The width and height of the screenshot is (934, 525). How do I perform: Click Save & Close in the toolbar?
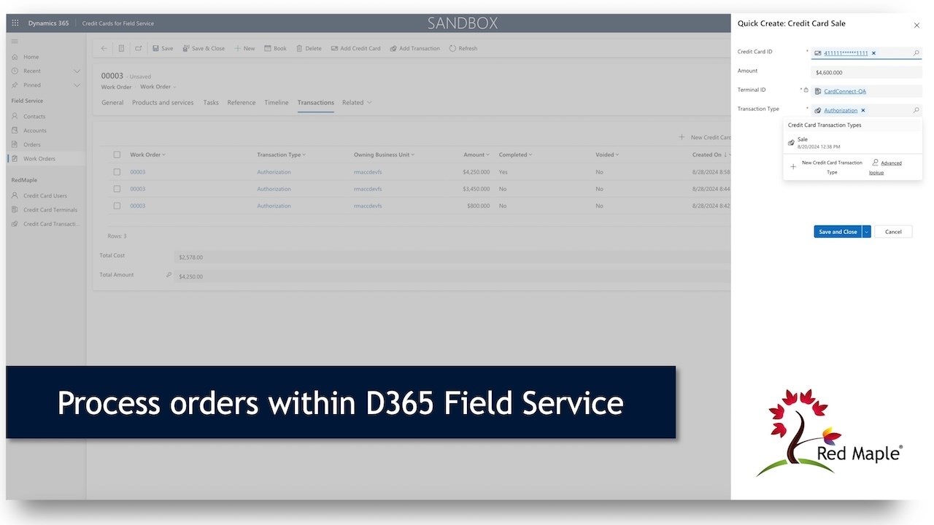tap(204, 48)
